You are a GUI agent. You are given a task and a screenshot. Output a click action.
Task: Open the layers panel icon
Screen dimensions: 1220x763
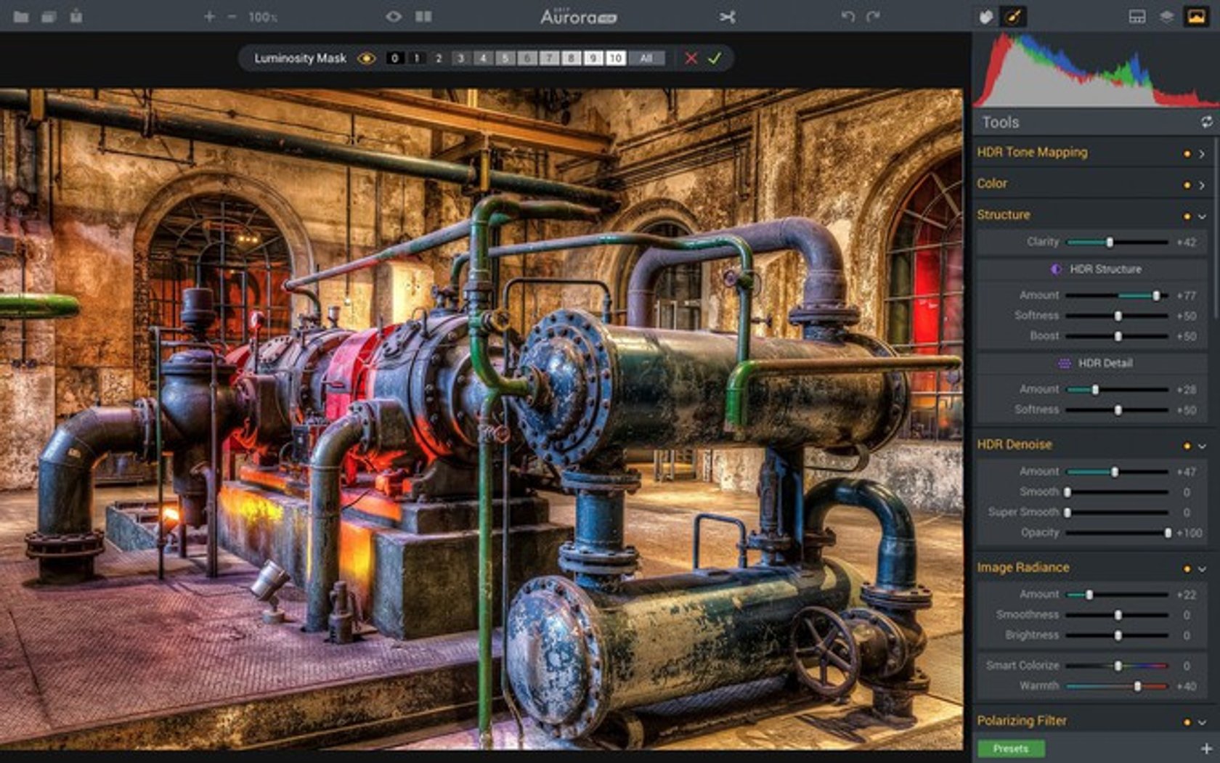click(x=1166, y=17)
